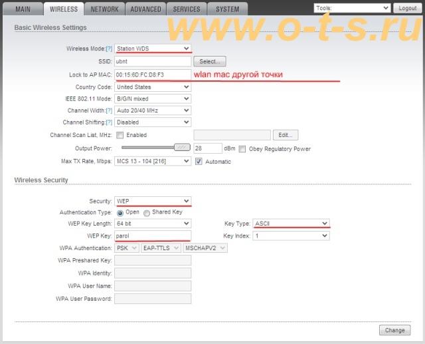The image size is (425, 344).
Task: Expand the IEEE 802.11 Mode dropdown
Action: (x=153, y=99)
